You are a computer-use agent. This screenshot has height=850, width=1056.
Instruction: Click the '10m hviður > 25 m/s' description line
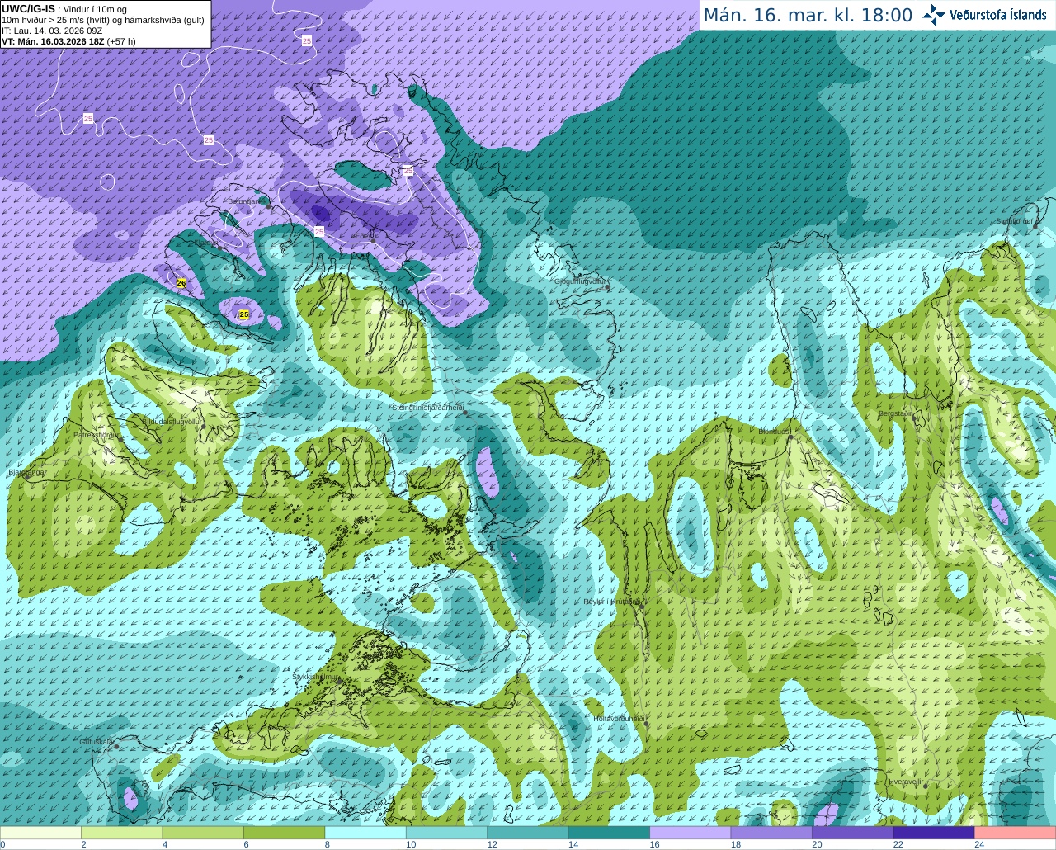coord(103,20)
